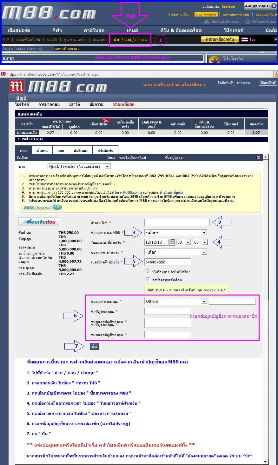
Task: Click the จำนวน THB input field
Action: (177, 223)
